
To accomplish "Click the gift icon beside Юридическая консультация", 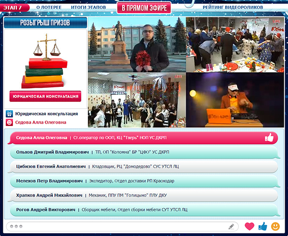I will pos(9,114).
